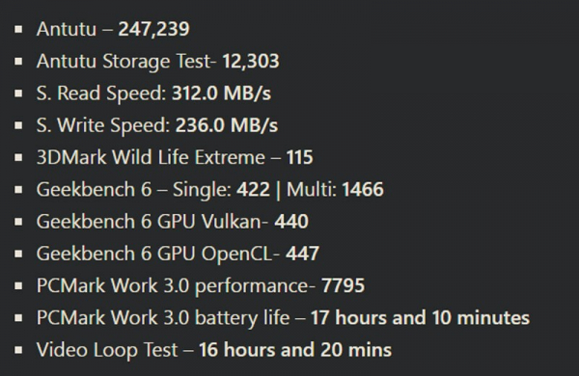Click the bullet beside S. Write Speed
The height and width of the screenshot is (376, 579).
[x=18, y=125]
